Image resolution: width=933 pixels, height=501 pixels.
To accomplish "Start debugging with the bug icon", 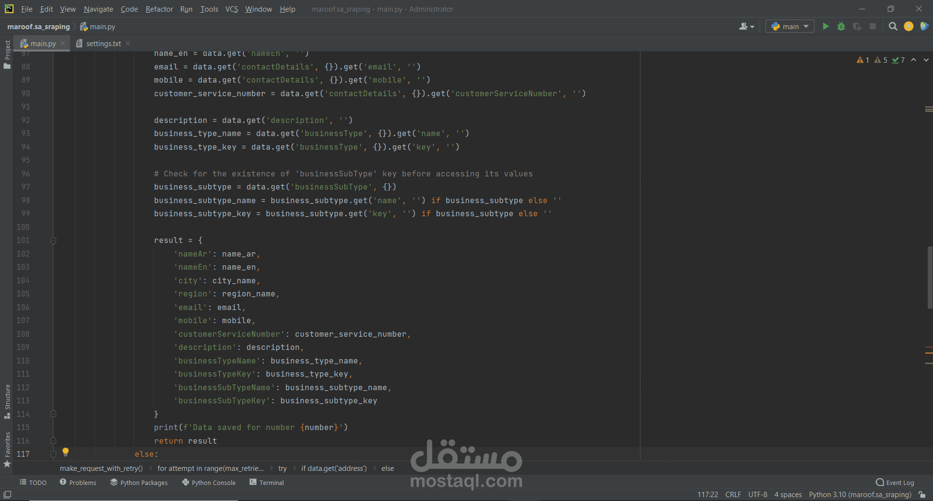I will pos(841,26).
